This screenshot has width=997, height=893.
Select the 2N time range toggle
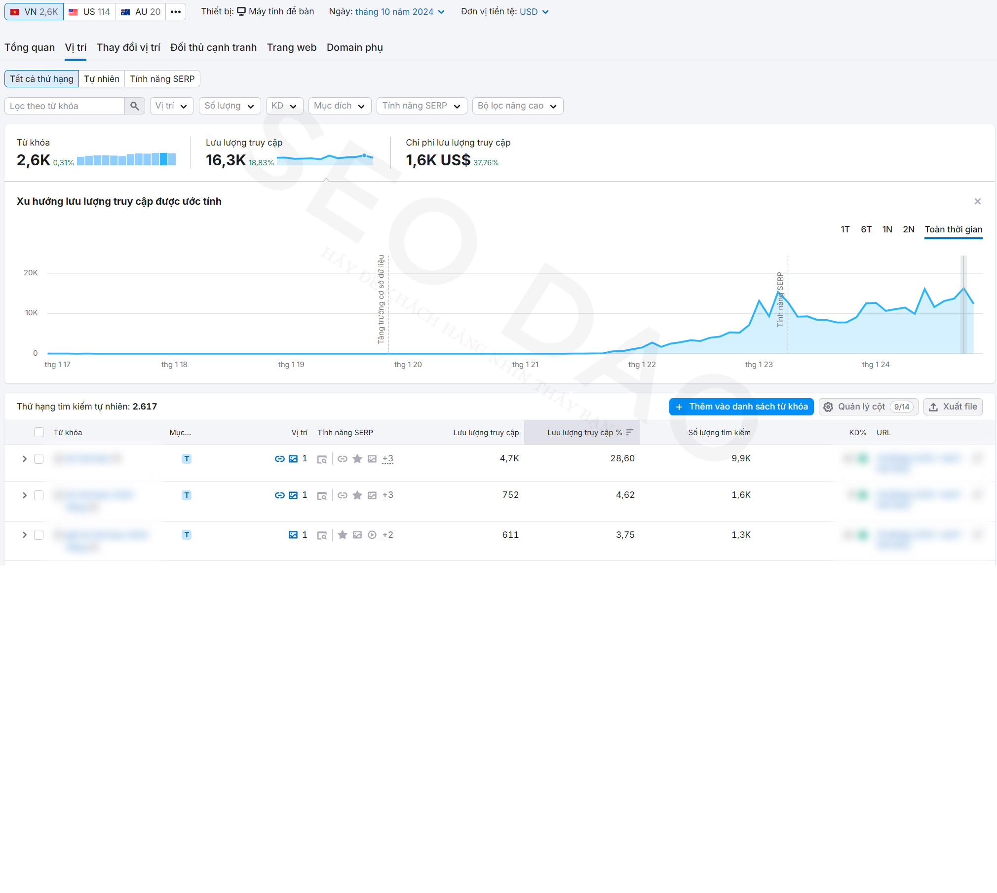[x=909, y=229]
